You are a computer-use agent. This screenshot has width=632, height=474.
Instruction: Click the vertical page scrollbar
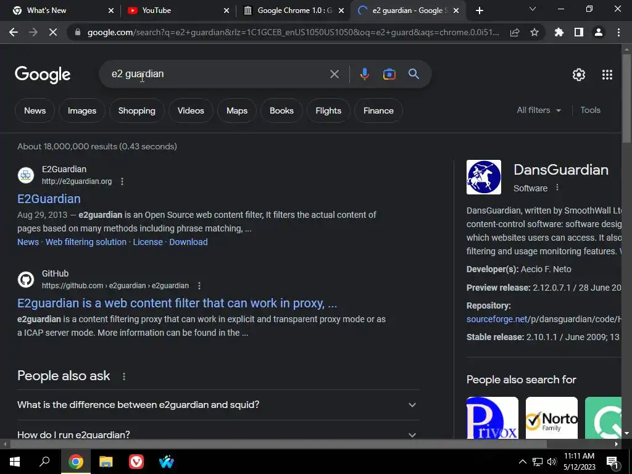coord(626,98)
